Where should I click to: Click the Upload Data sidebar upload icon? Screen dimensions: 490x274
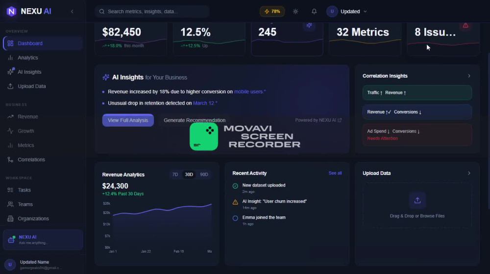(10, 86)
